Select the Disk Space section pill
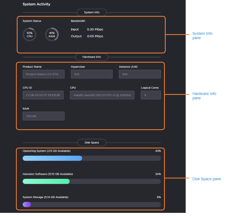The image size is (240, 218). click(x=92, y=142)
